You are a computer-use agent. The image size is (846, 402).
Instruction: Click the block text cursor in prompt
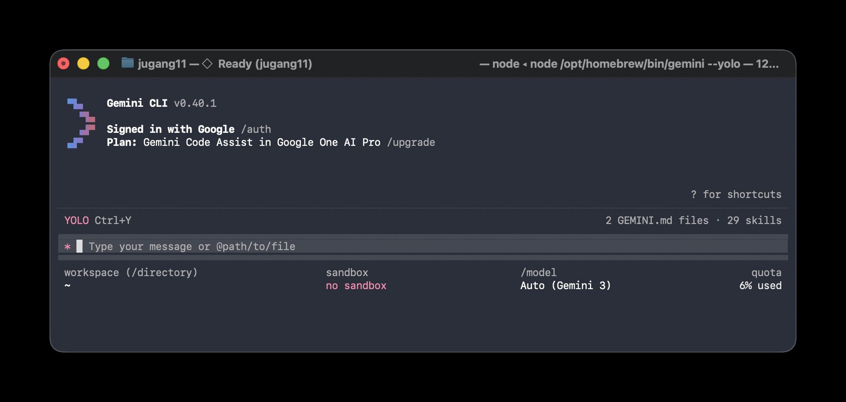point(79,246)
